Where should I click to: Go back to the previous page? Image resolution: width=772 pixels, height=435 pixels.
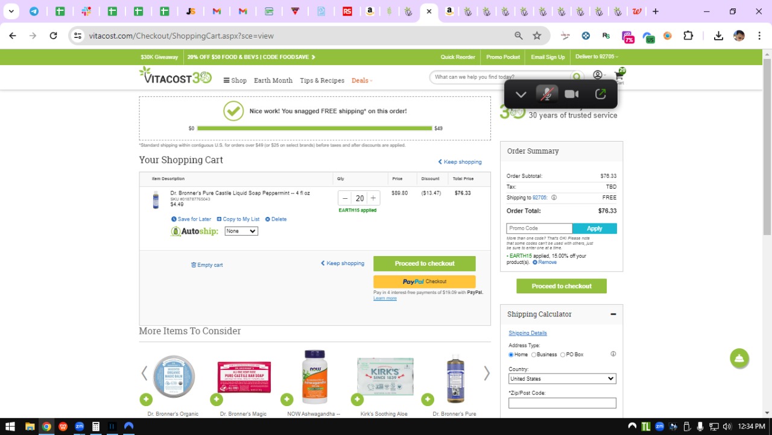[x=13, y=36]
